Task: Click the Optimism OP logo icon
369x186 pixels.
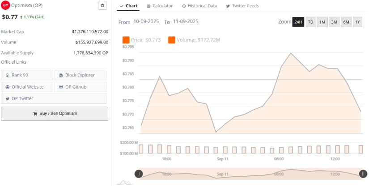Action: (x=5, y=5)
